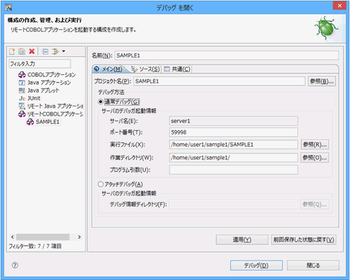This screenshot has height=280, width=350.
Task: Click the デバッグ(D) button
Action: (256, 265)
